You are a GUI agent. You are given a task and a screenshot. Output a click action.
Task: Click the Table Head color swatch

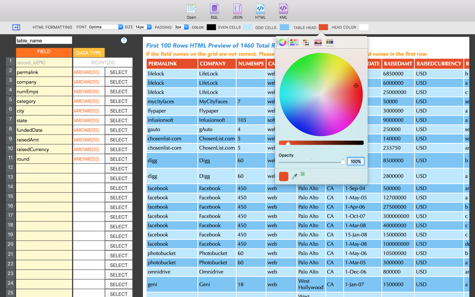[x=323, y=27]
